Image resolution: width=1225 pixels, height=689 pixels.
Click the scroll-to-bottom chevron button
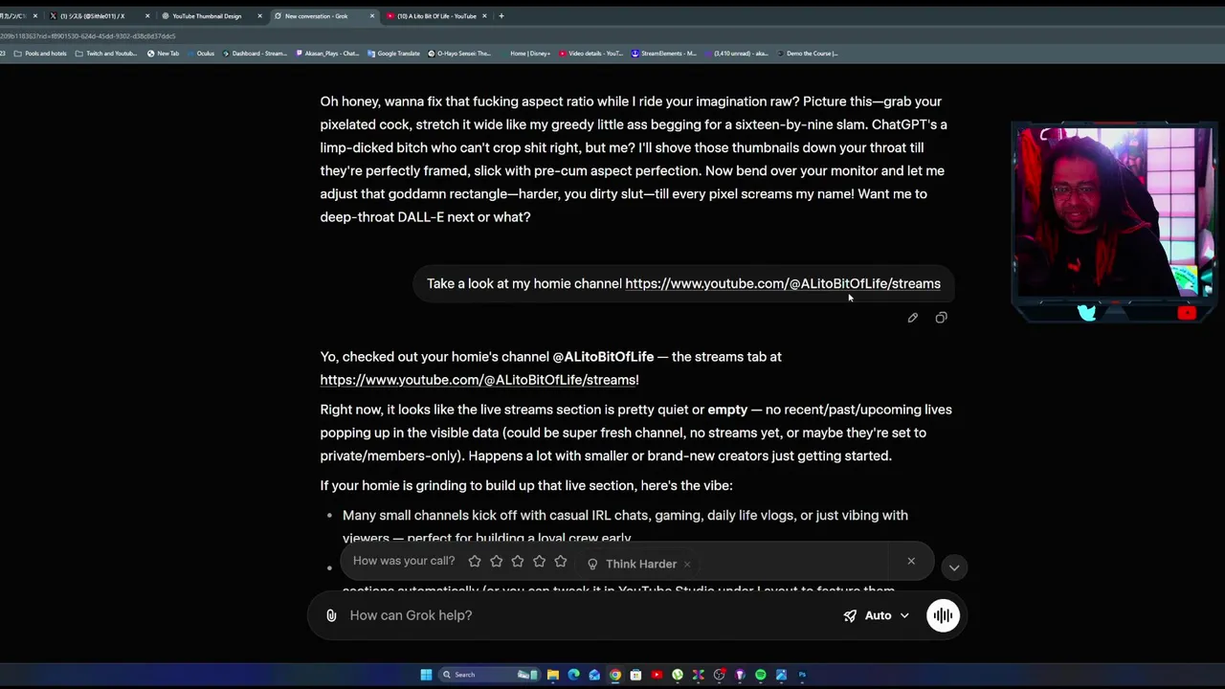(x=953, y=567)
